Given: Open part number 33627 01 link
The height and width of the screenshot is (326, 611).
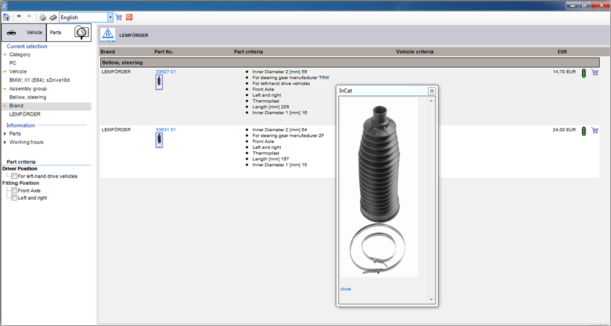Looking at the screenshot, I should click(166, 72).
